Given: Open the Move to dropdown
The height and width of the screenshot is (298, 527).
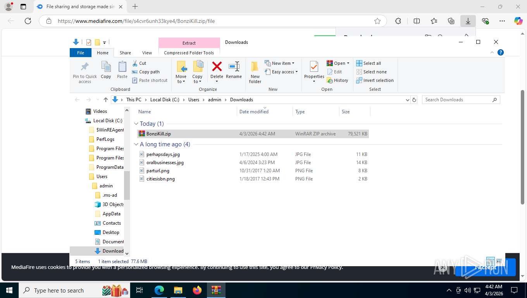Looking at the screenshot, I should (181, 79).
